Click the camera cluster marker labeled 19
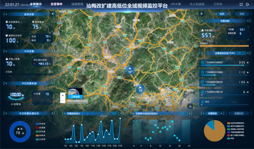 click(x=140, y=89)
